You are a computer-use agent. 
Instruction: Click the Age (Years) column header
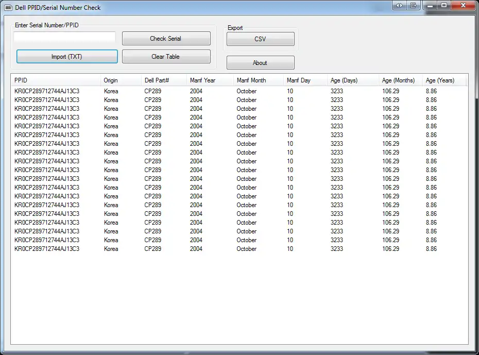coord(444,80)
